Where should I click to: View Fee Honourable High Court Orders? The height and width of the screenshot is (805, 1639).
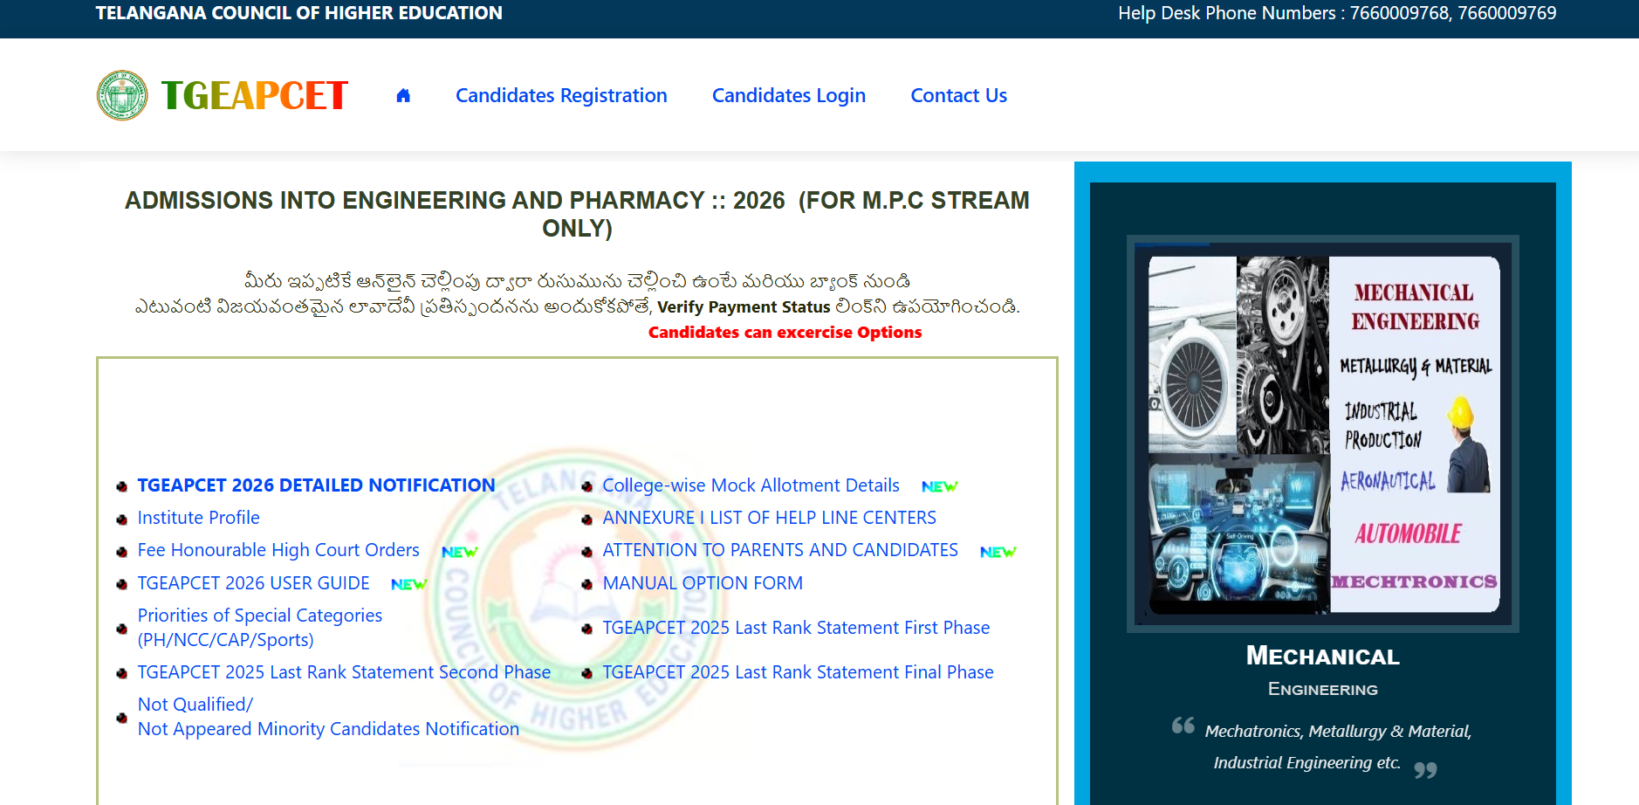(278, 550)
